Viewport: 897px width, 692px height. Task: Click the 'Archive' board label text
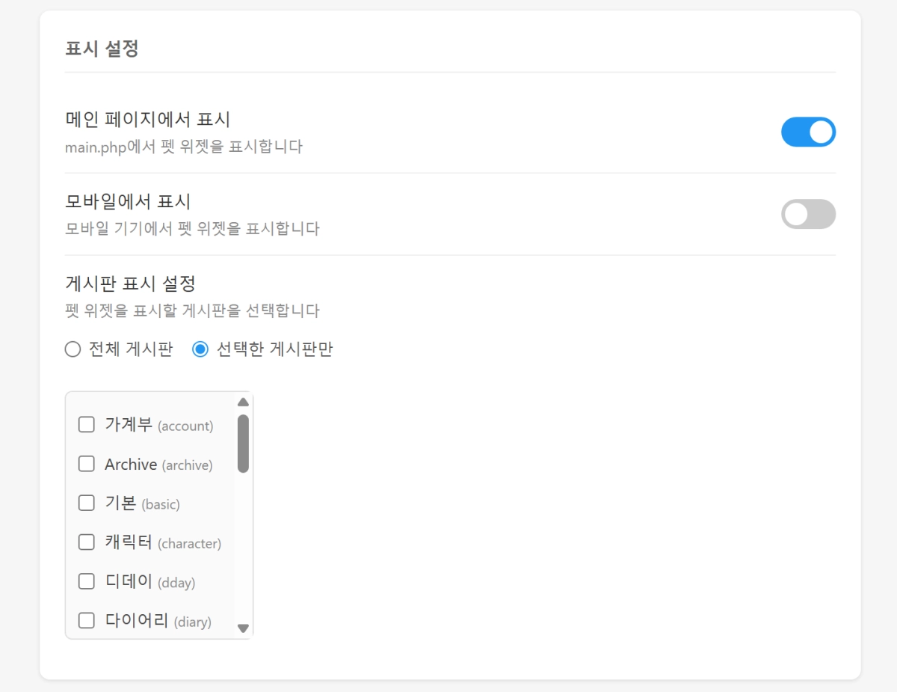[x=131, y=465]
